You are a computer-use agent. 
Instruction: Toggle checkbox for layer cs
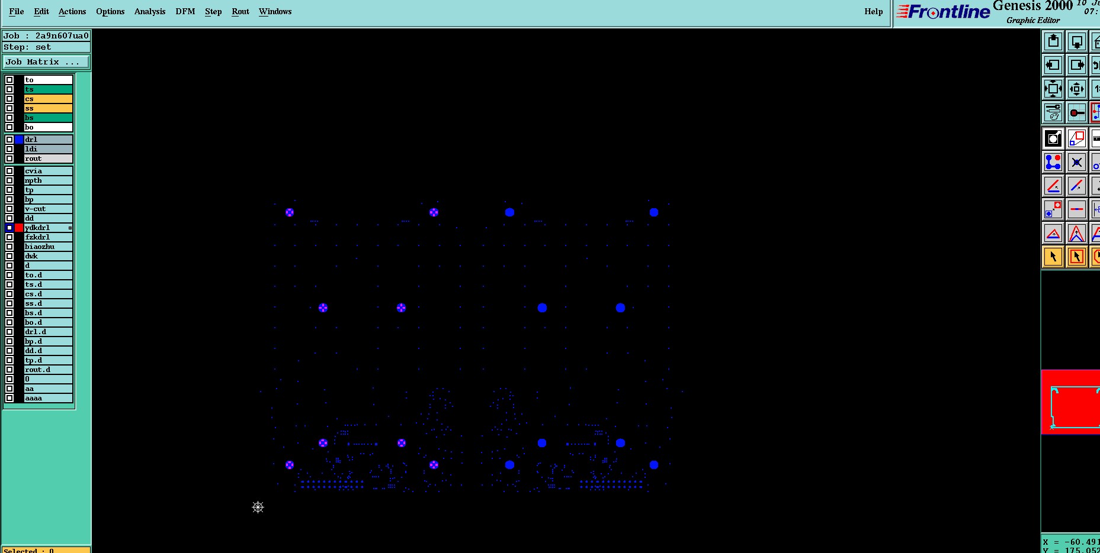click(9, 99)
